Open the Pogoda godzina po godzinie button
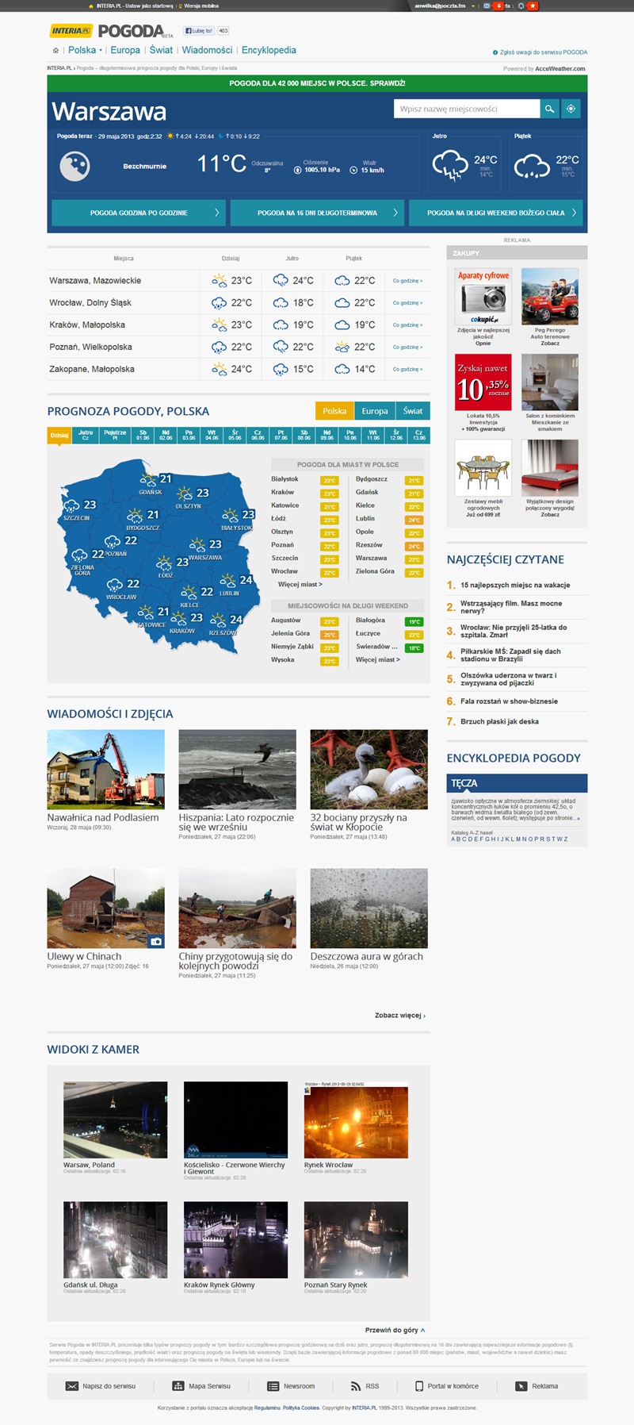The image size is (634, 1425). [x=139, y=213]
